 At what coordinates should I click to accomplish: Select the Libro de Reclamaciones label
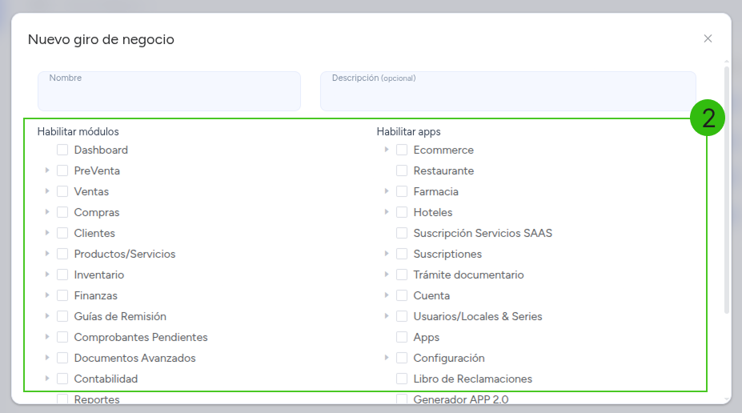click(473, 379)
